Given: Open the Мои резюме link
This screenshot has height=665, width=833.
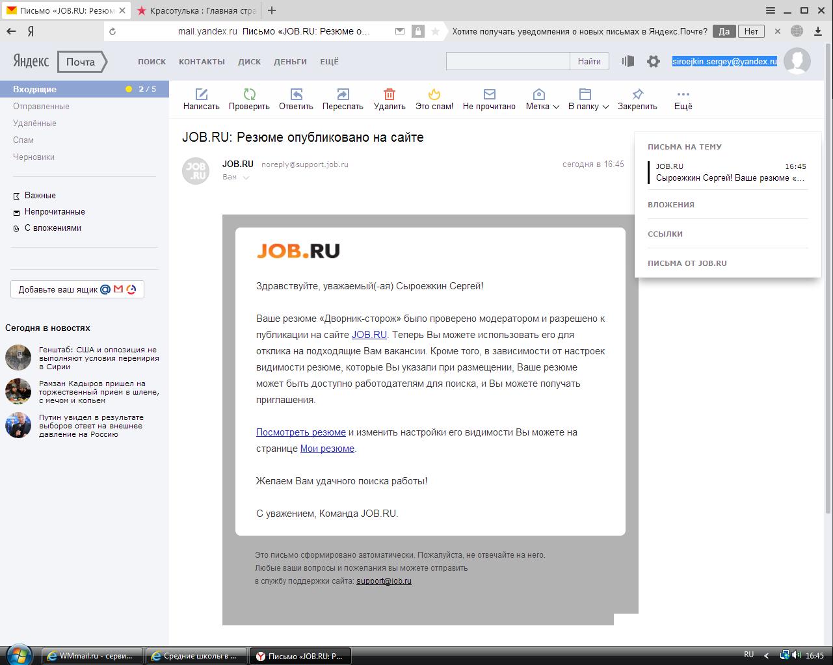Looking at the screenshot, I should click(327, 449).
